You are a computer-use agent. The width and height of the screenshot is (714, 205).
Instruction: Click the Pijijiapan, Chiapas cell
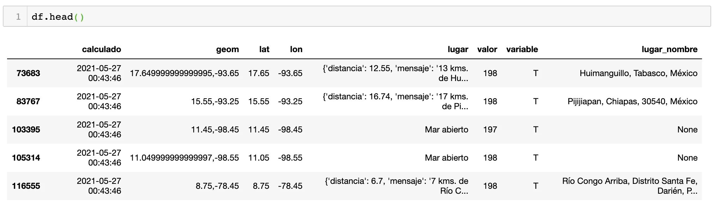pos(632,101)
